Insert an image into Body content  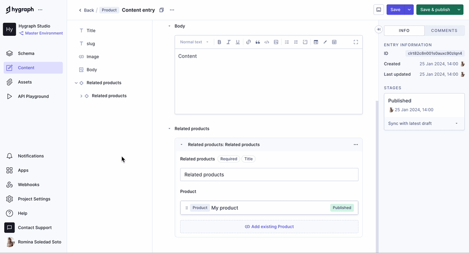click(x=276, y=42)
